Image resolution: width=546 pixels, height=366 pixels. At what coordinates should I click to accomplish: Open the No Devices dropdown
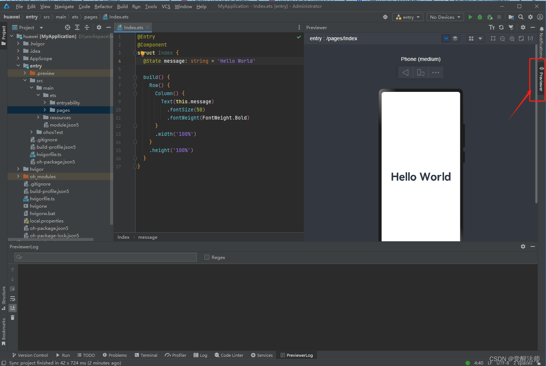pos(445,17)
